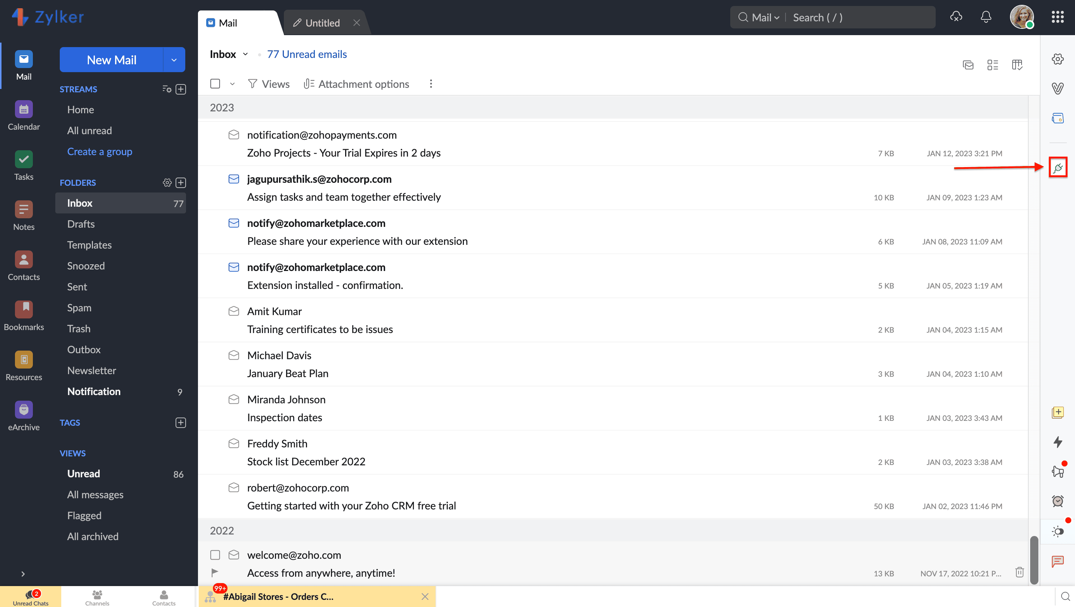Open the apps grid launcher icon
The image size is (1075, 607).
pos(1057,17)
